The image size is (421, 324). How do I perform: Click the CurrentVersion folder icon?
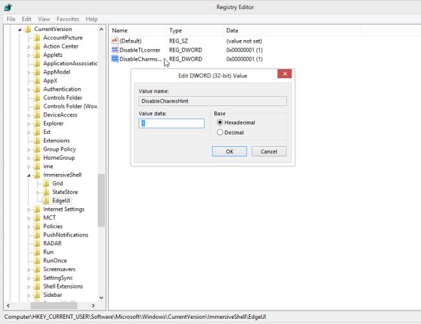coord(28,29)
